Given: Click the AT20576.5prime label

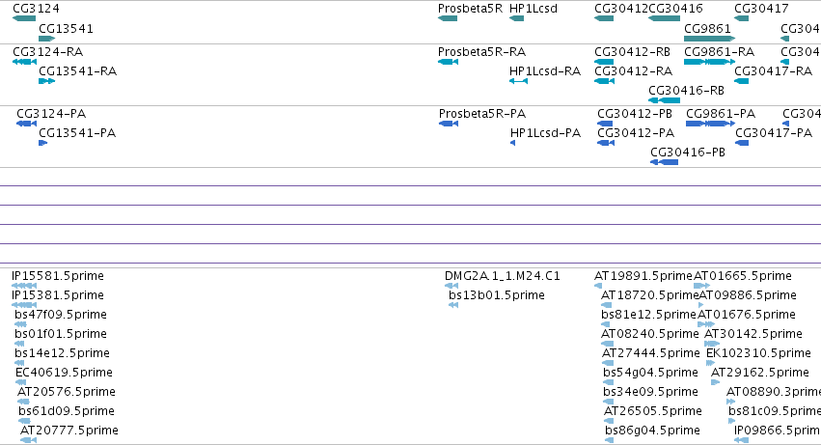Looking at the screenshot, I should tap(67, 392).
